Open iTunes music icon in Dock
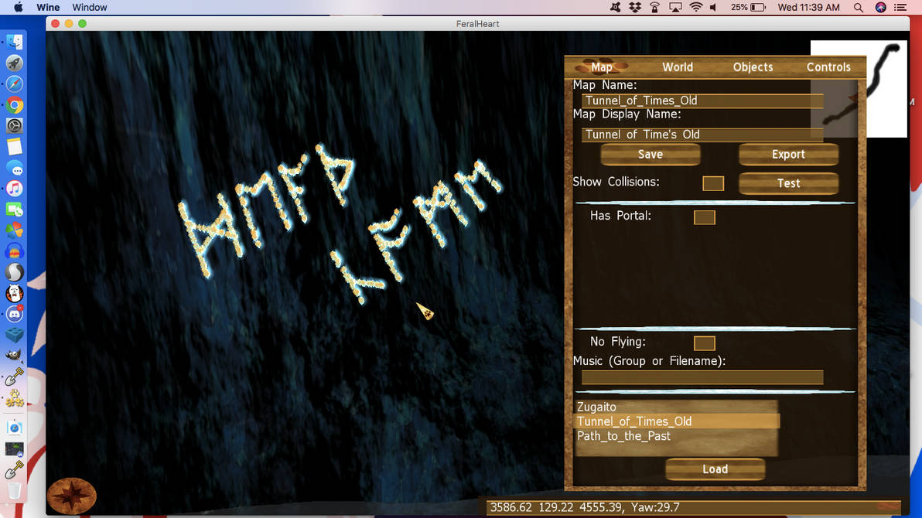Screen dimensions: 922x518 [x=15, y=189]
